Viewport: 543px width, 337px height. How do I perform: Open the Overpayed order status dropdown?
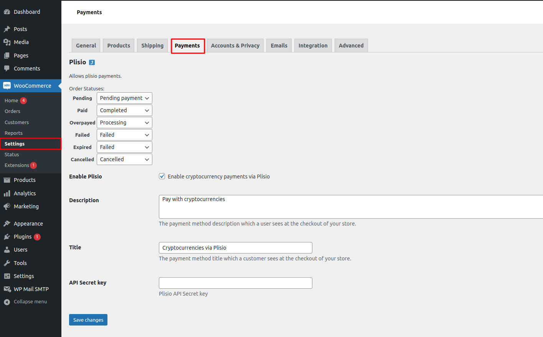(x=124, y=123)
